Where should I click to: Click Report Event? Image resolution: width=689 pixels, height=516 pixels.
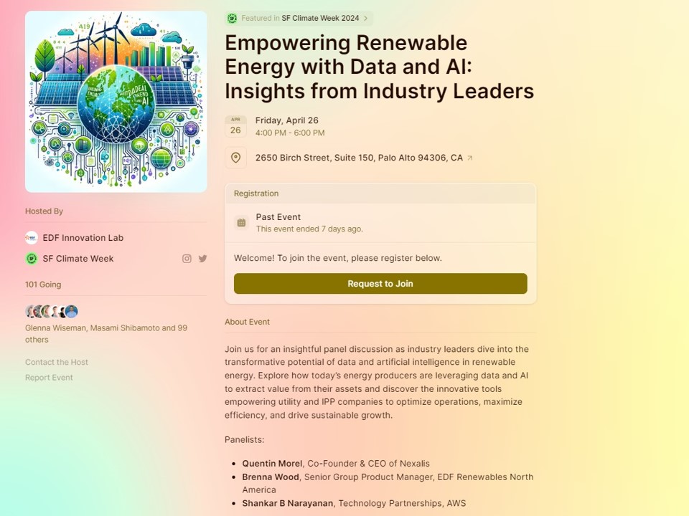(49, 377)
